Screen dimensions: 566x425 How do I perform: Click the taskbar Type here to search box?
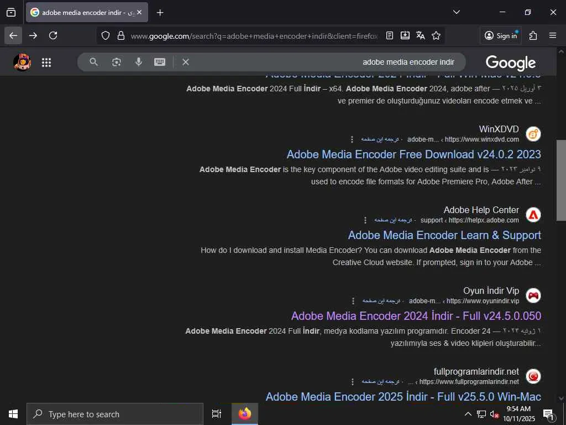(x=115, y=414)
